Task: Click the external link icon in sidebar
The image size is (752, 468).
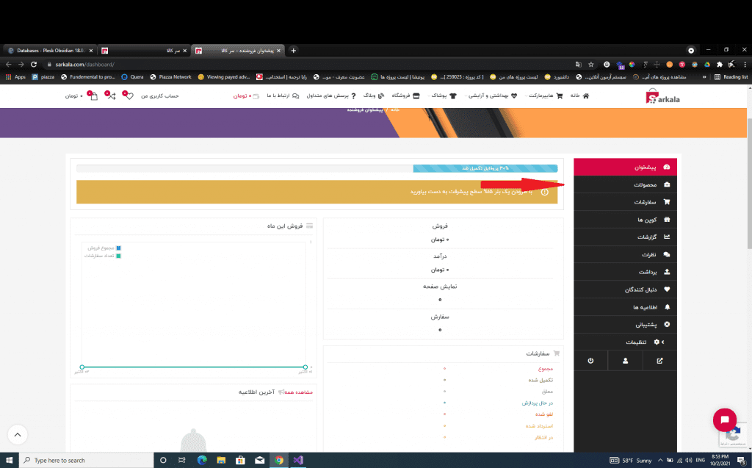Action: 659,361
